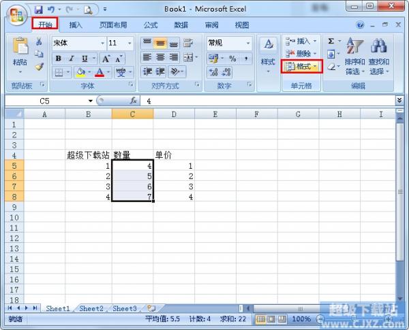
Task: Click the red font color swatch
Action: [x=100, y=72]
